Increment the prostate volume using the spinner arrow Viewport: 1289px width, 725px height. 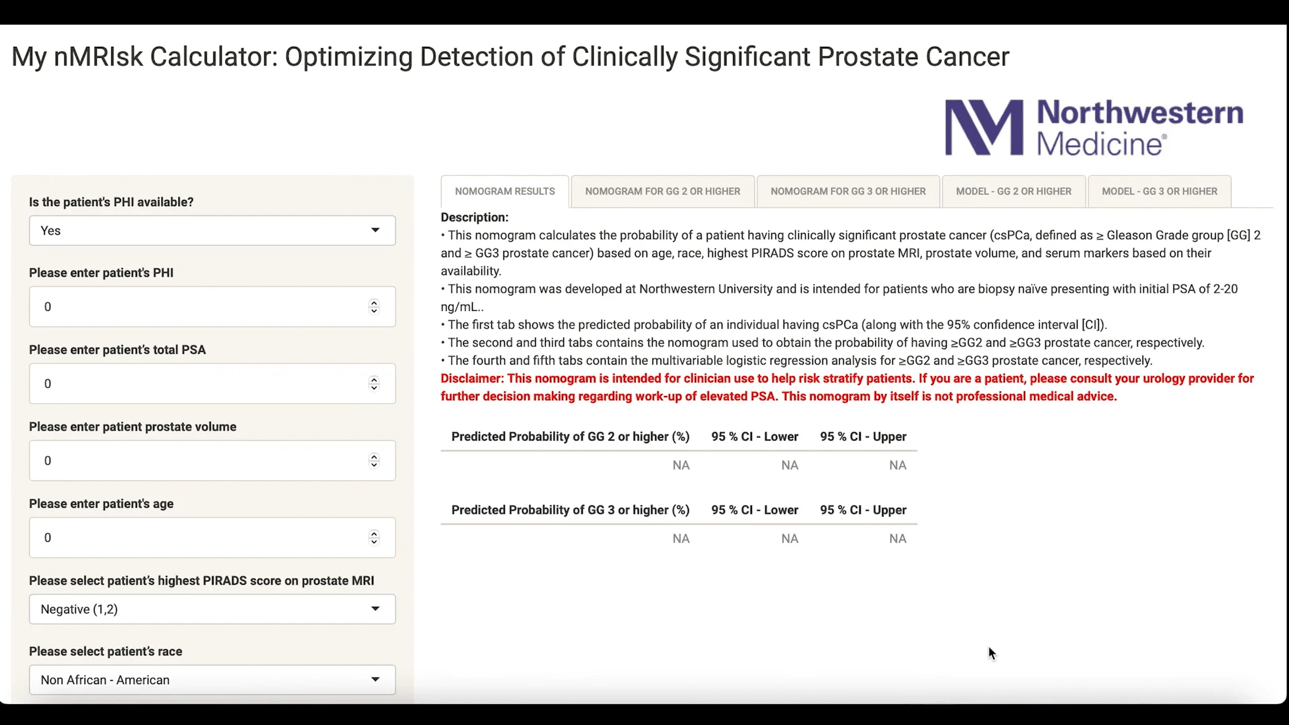tap(374, 456)
